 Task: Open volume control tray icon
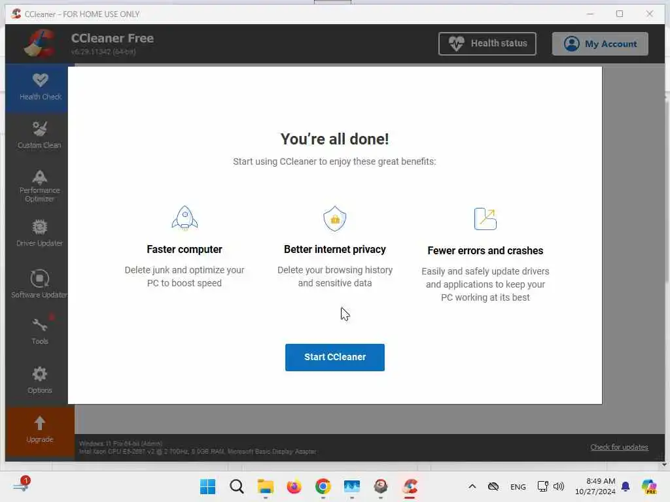(x=559, y=486)
